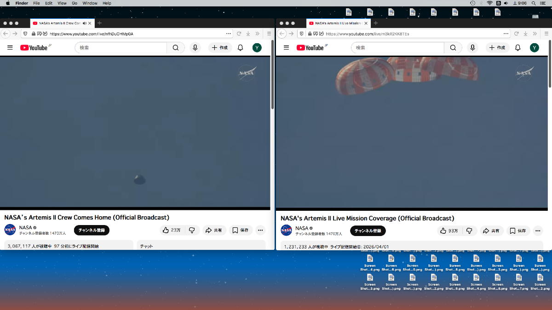
Task: Save video (保存) in right window
Action: (517, 231)
